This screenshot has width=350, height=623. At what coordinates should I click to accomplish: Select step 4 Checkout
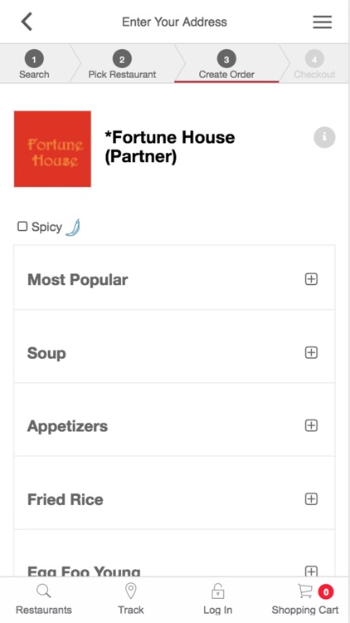[x=314, y=64]
